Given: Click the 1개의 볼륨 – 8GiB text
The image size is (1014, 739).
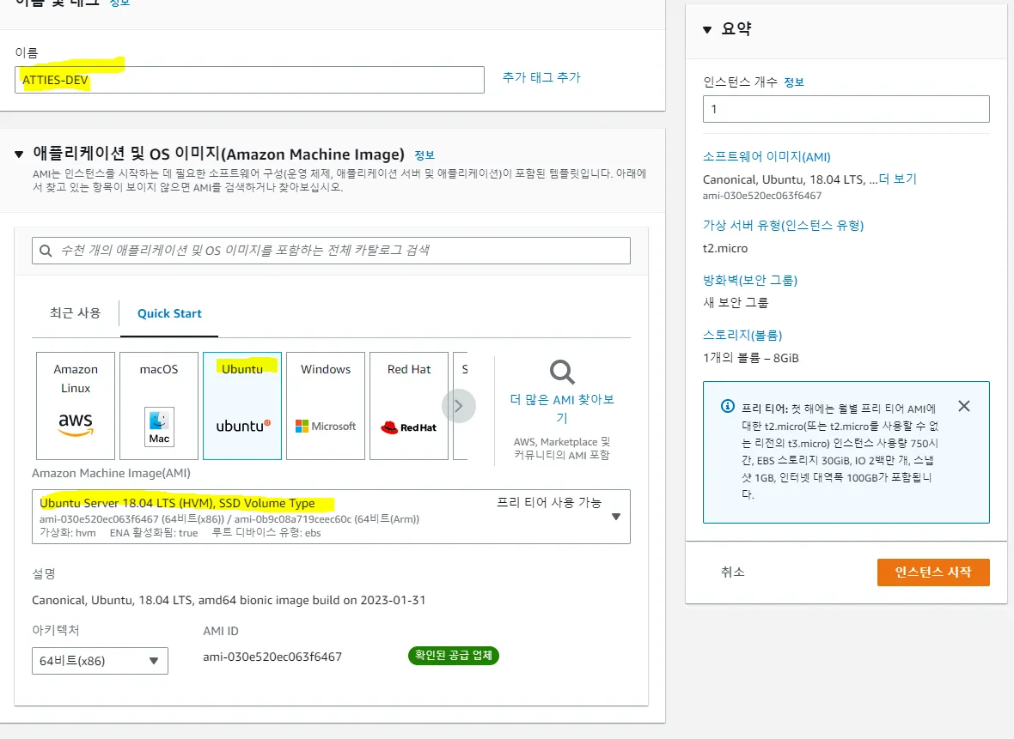Looking at the screenshot, I should coord(751,358).
